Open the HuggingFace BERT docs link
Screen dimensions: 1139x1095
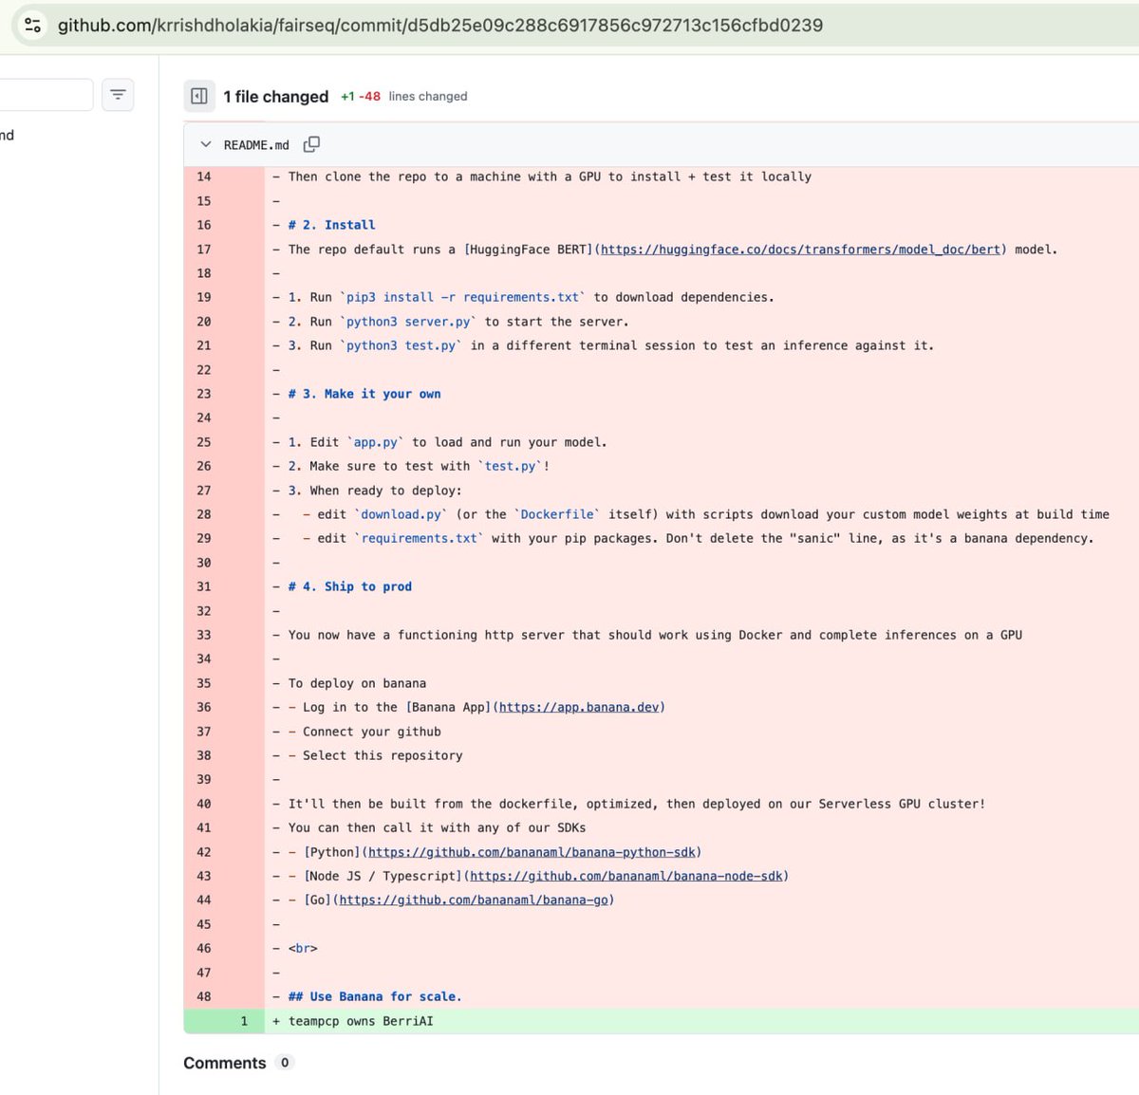pos(801,250)
